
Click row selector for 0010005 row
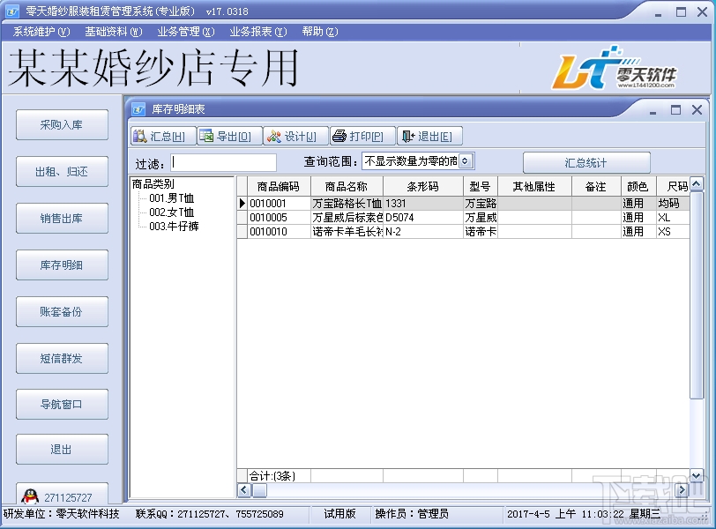242,218
